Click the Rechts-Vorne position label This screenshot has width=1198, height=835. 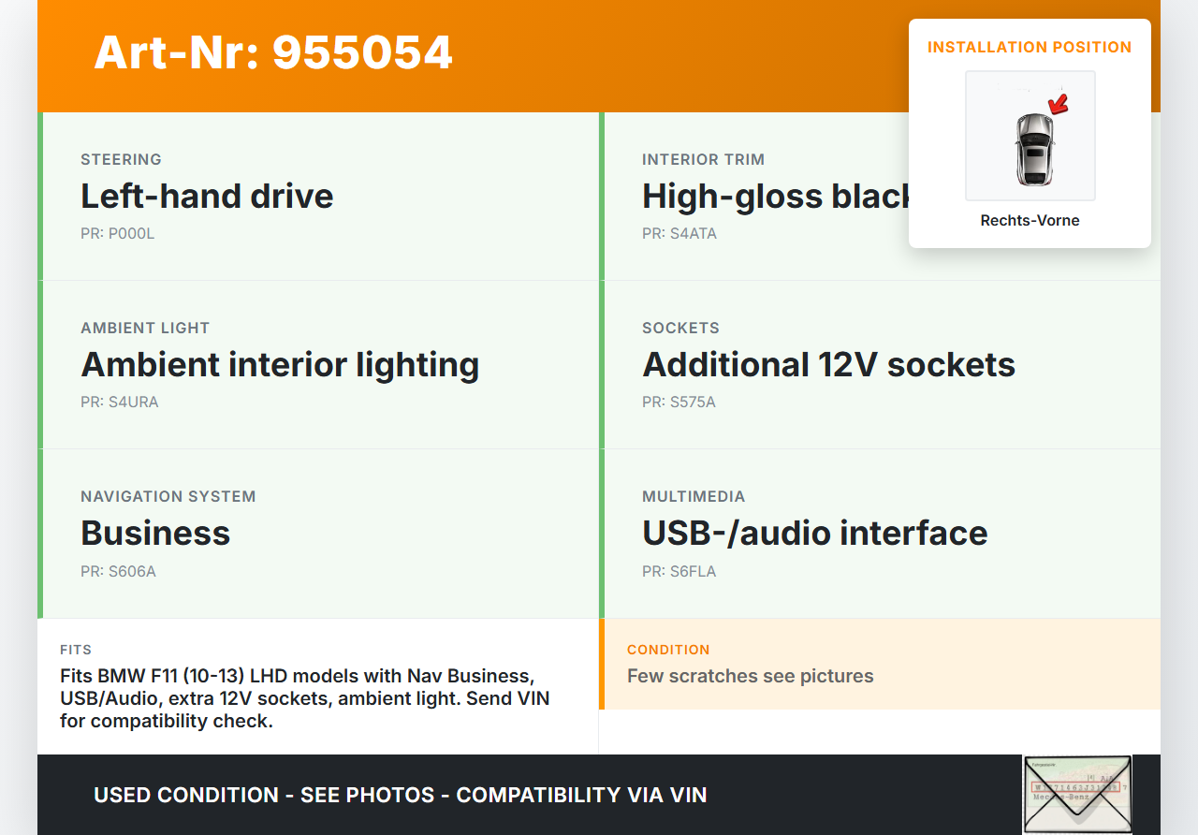1030,221
